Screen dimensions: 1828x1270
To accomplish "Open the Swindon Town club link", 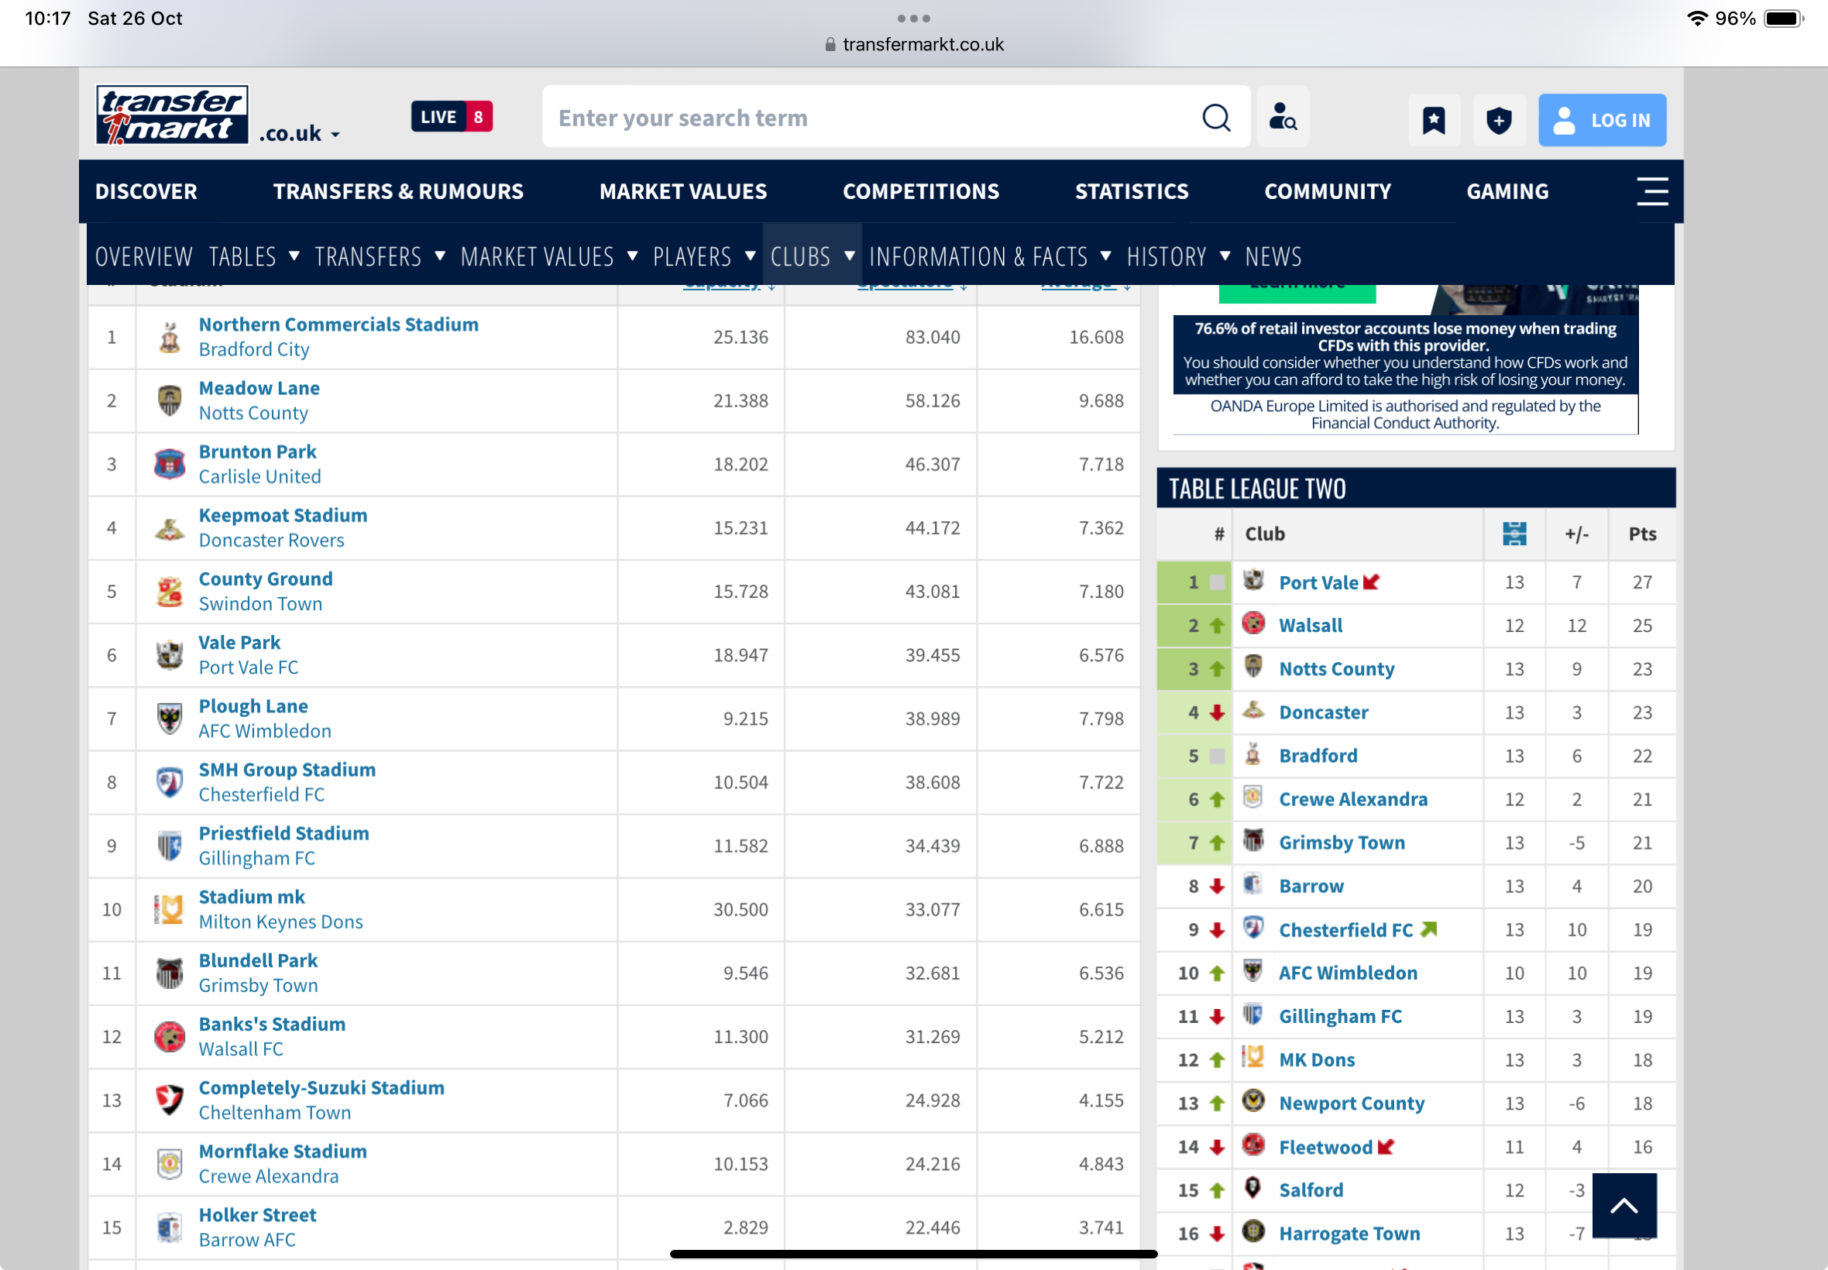I will [260, 604].
